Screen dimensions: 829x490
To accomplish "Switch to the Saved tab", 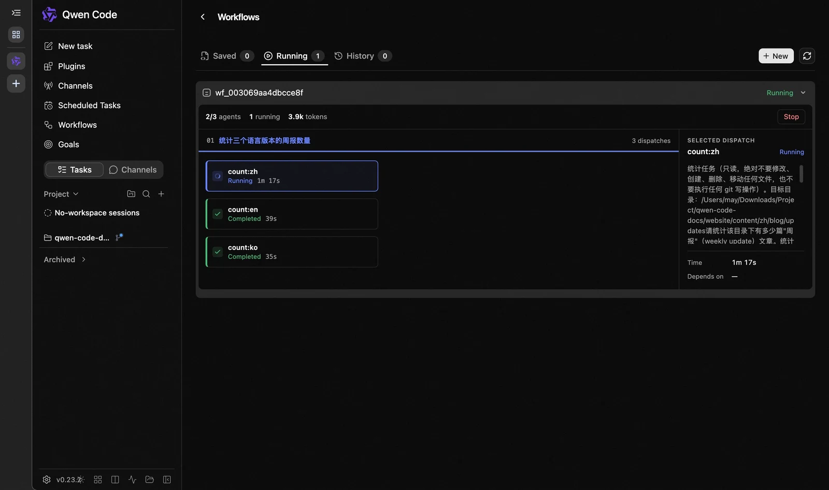I will [227, 56].
